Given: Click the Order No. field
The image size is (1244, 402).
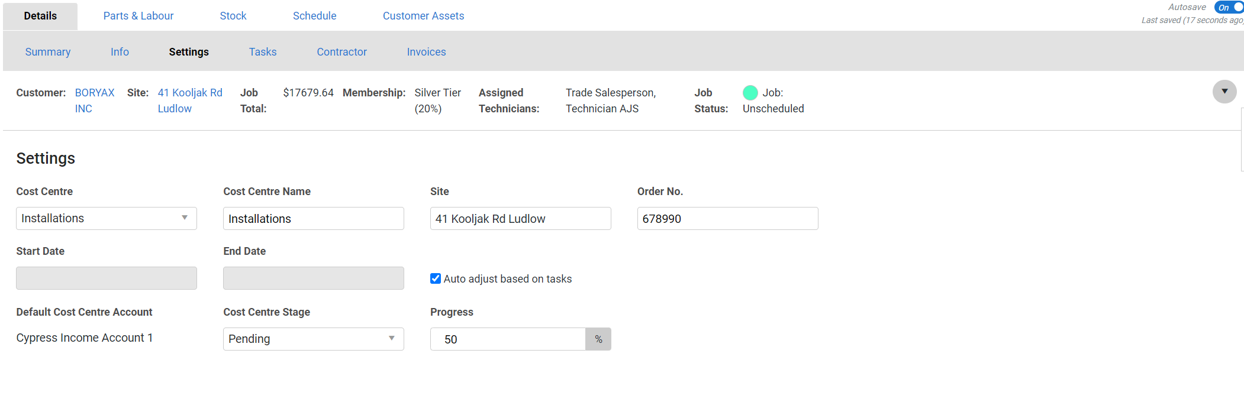Looking at the screenshot, I should [728, 219].
